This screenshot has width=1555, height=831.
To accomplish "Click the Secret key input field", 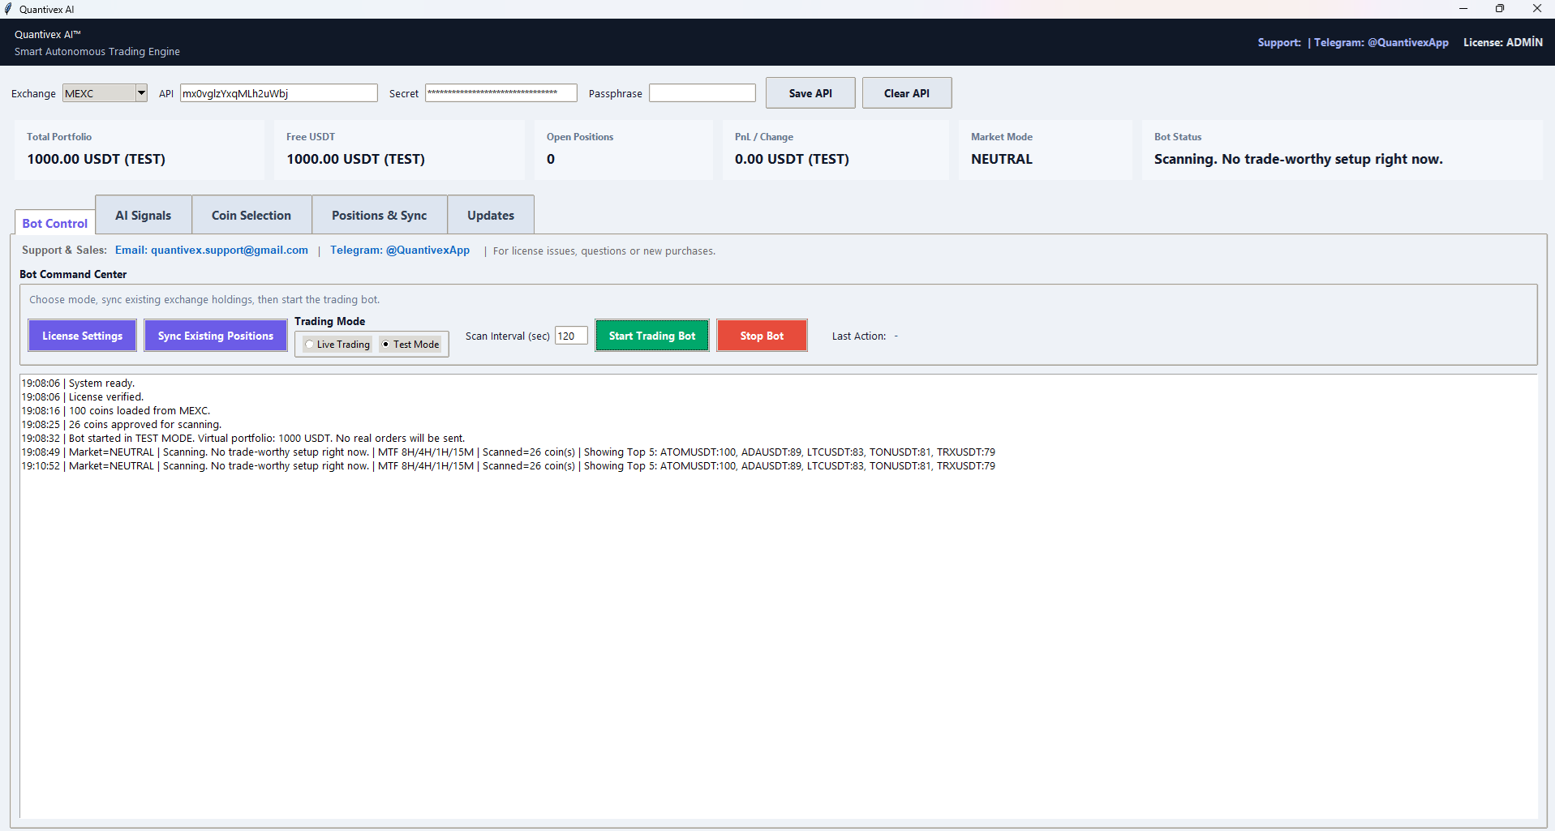I will point(500,93).
